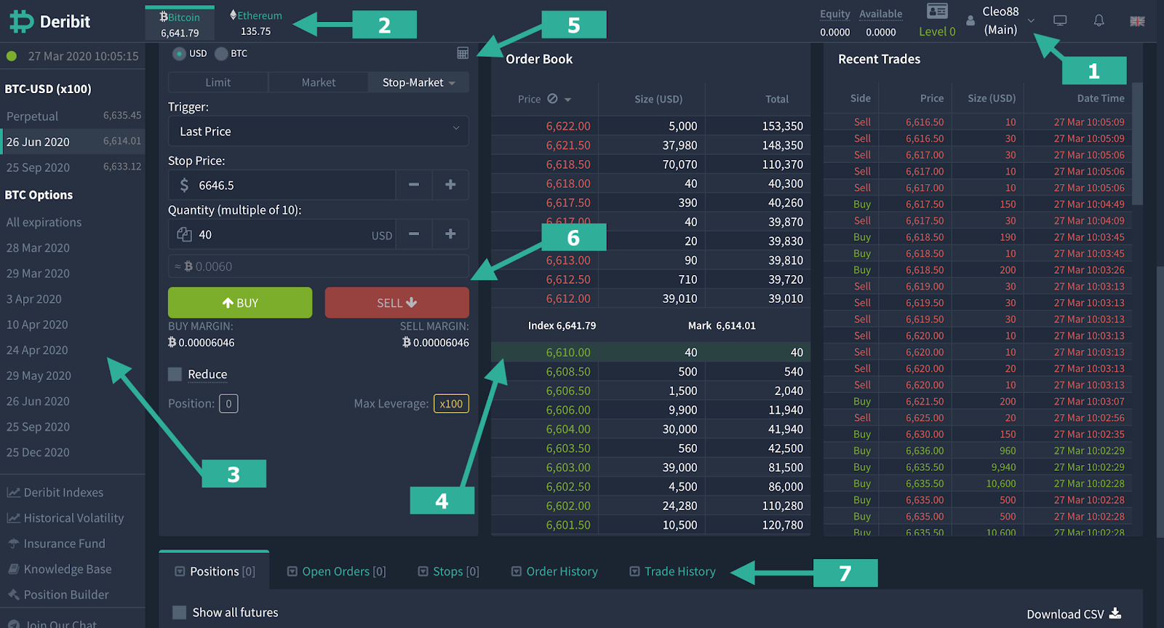Viewport: 1164px width, 628px height.
Task: Click bid price 6,604.00 row
Action: (651, 429)
